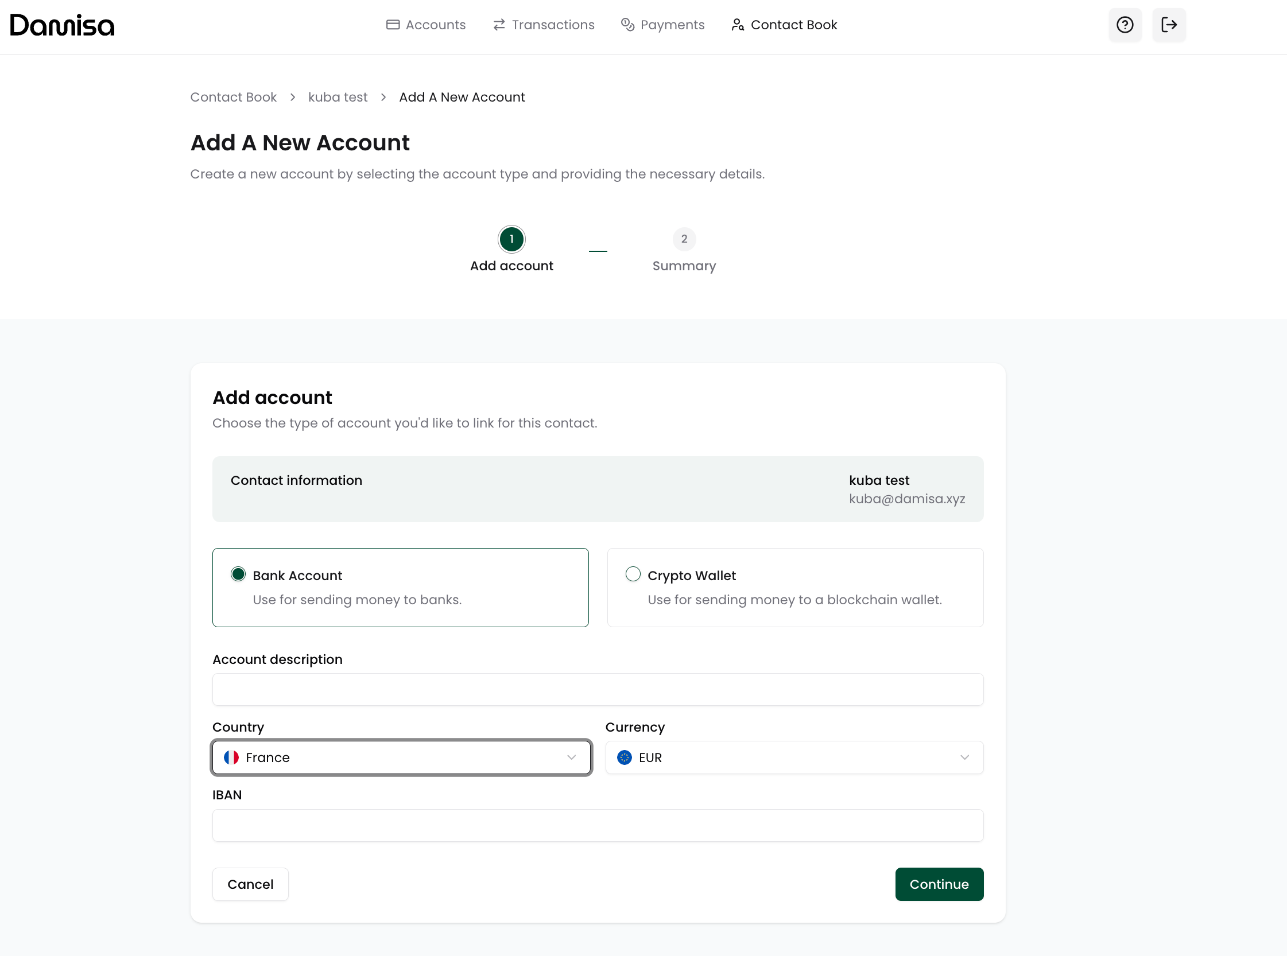
Task: Open kuba test breadcrumb link
Action: click(x=338, y=97)
